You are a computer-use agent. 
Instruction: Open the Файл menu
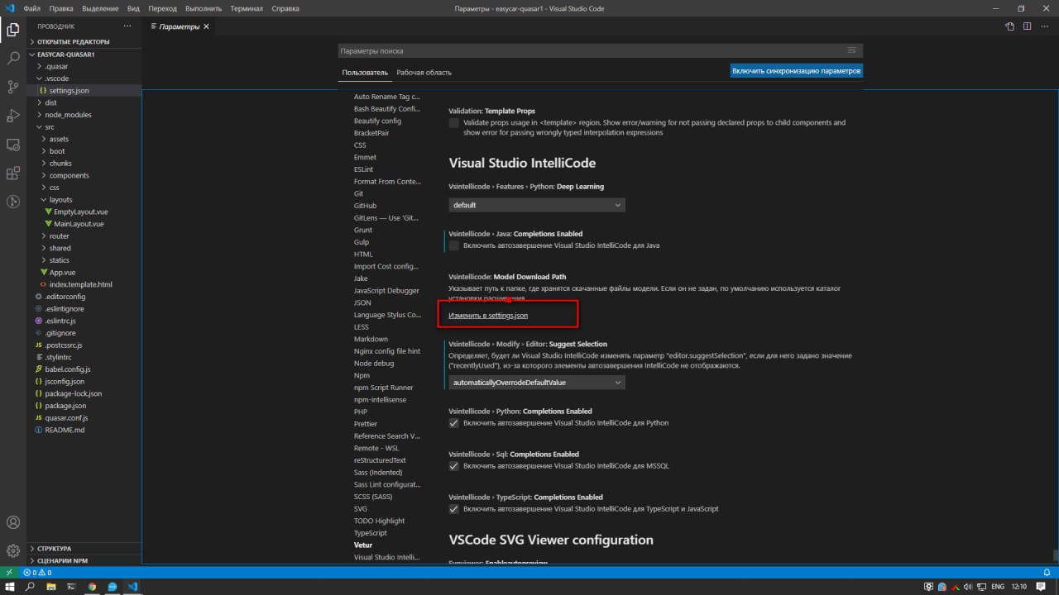click(32, 8)
